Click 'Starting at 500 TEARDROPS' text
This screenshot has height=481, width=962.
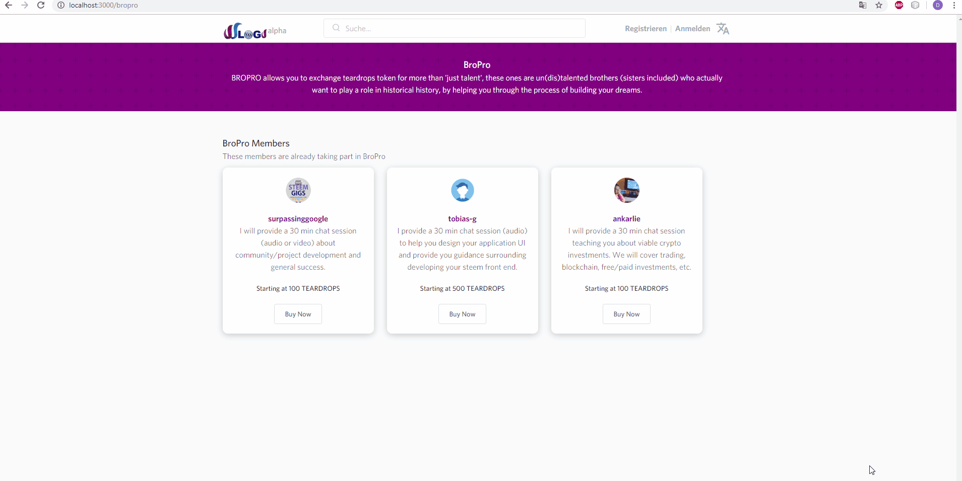tap(463, 288)
